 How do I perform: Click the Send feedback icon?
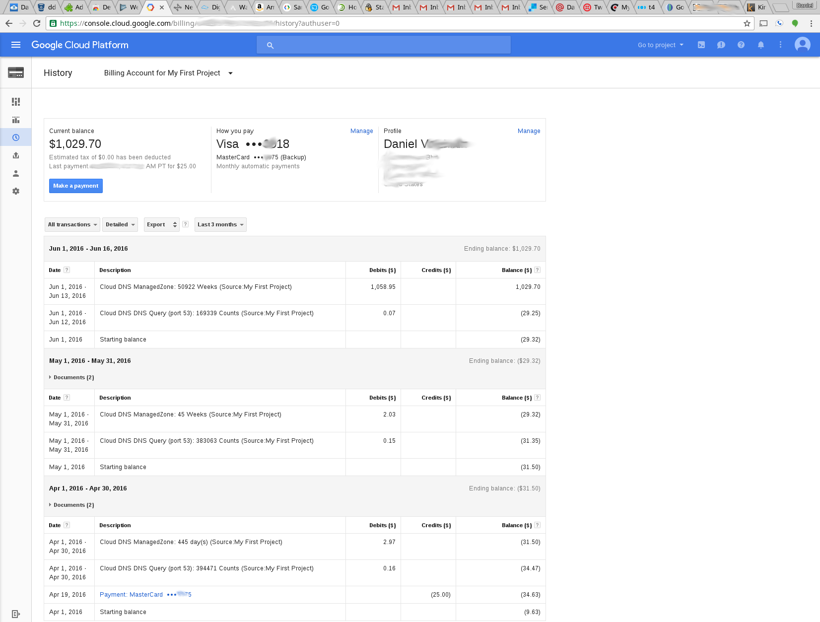point(721,45)
